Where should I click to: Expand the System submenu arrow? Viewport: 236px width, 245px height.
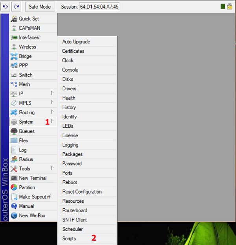52,121
